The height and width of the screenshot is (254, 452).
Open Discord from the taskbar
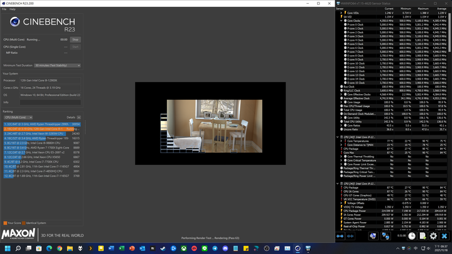tap(225, 248)
